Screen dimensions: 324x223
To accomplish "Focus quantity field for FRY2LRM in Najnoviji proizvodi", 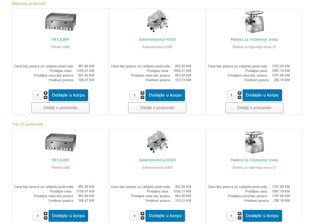I will [x=38, y=96].
